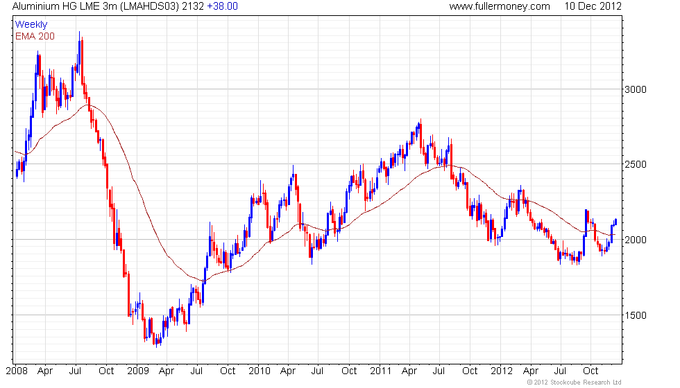This screenshot has height=388, width=680.
Task: Select the EMA 200 legend label
Action: tap(35, 36)
